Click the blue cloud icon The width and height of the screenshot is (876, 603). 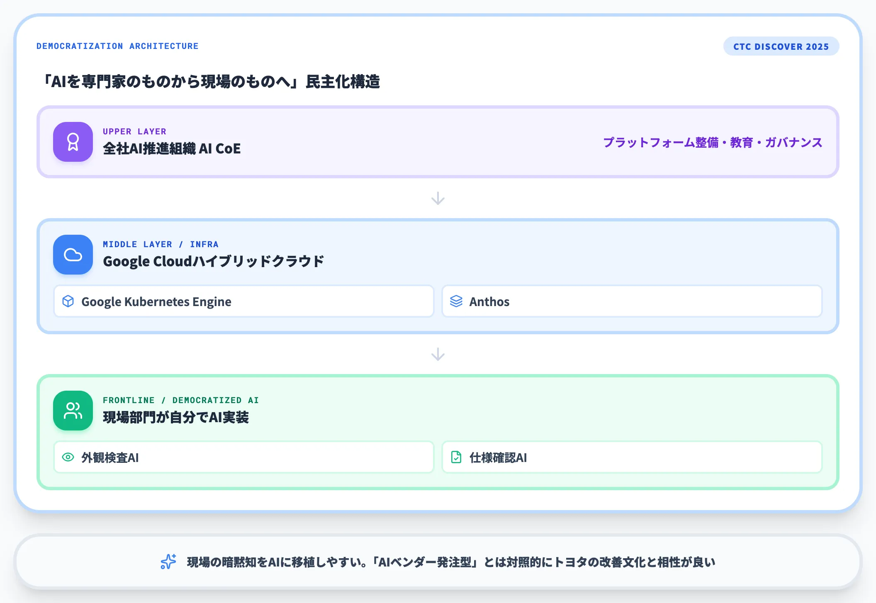73,255
